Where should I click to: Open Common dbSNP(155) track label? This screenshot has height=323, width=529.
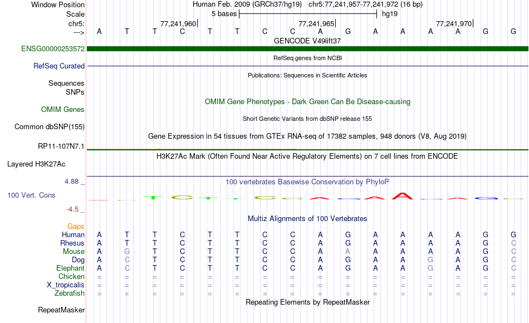pos(49,126)
